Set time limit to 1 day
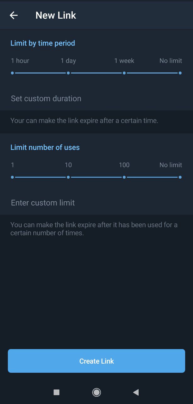 pyautogui.click(x=68, y=73)
